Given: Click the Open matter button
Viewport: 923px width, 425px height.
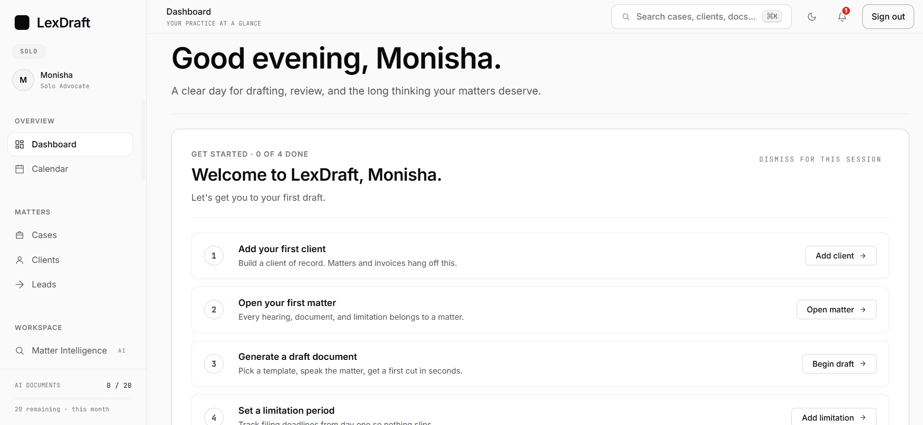Looking at the screenshot, I should (x=836, y=309).
